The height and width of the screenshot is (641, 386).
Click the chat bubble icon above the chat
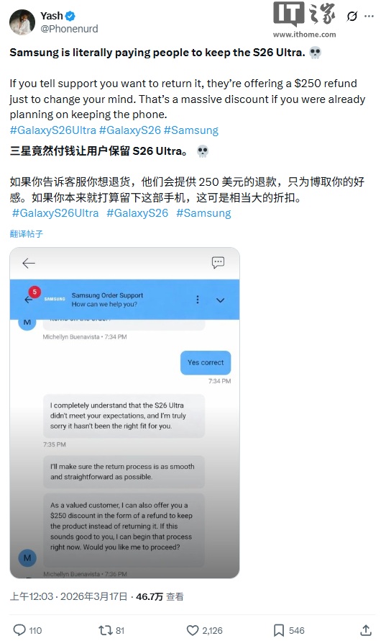point(218,262)
